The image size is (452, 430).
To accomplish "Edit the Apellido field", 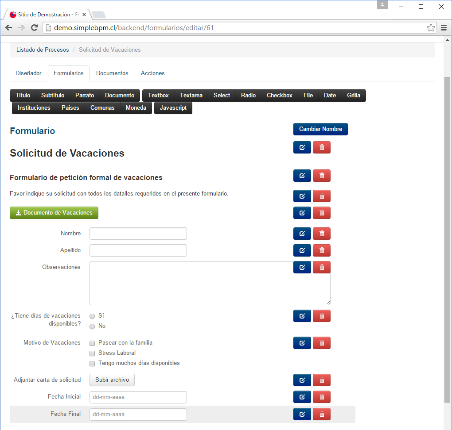I will (x=302, y=250).
